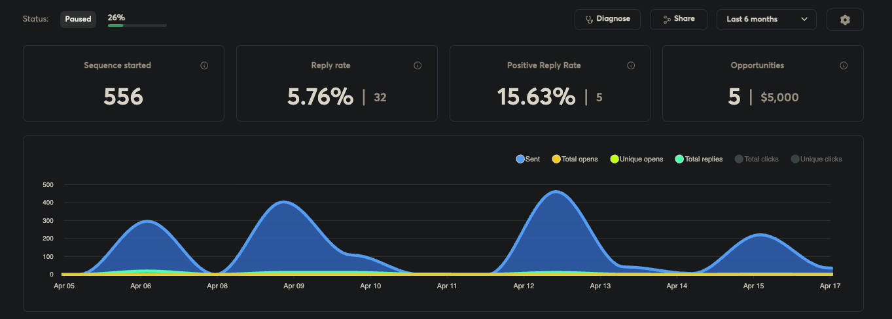Open the Last 6 months dropdown
Screen dimensions: 892x319
(x=766, y=19)
